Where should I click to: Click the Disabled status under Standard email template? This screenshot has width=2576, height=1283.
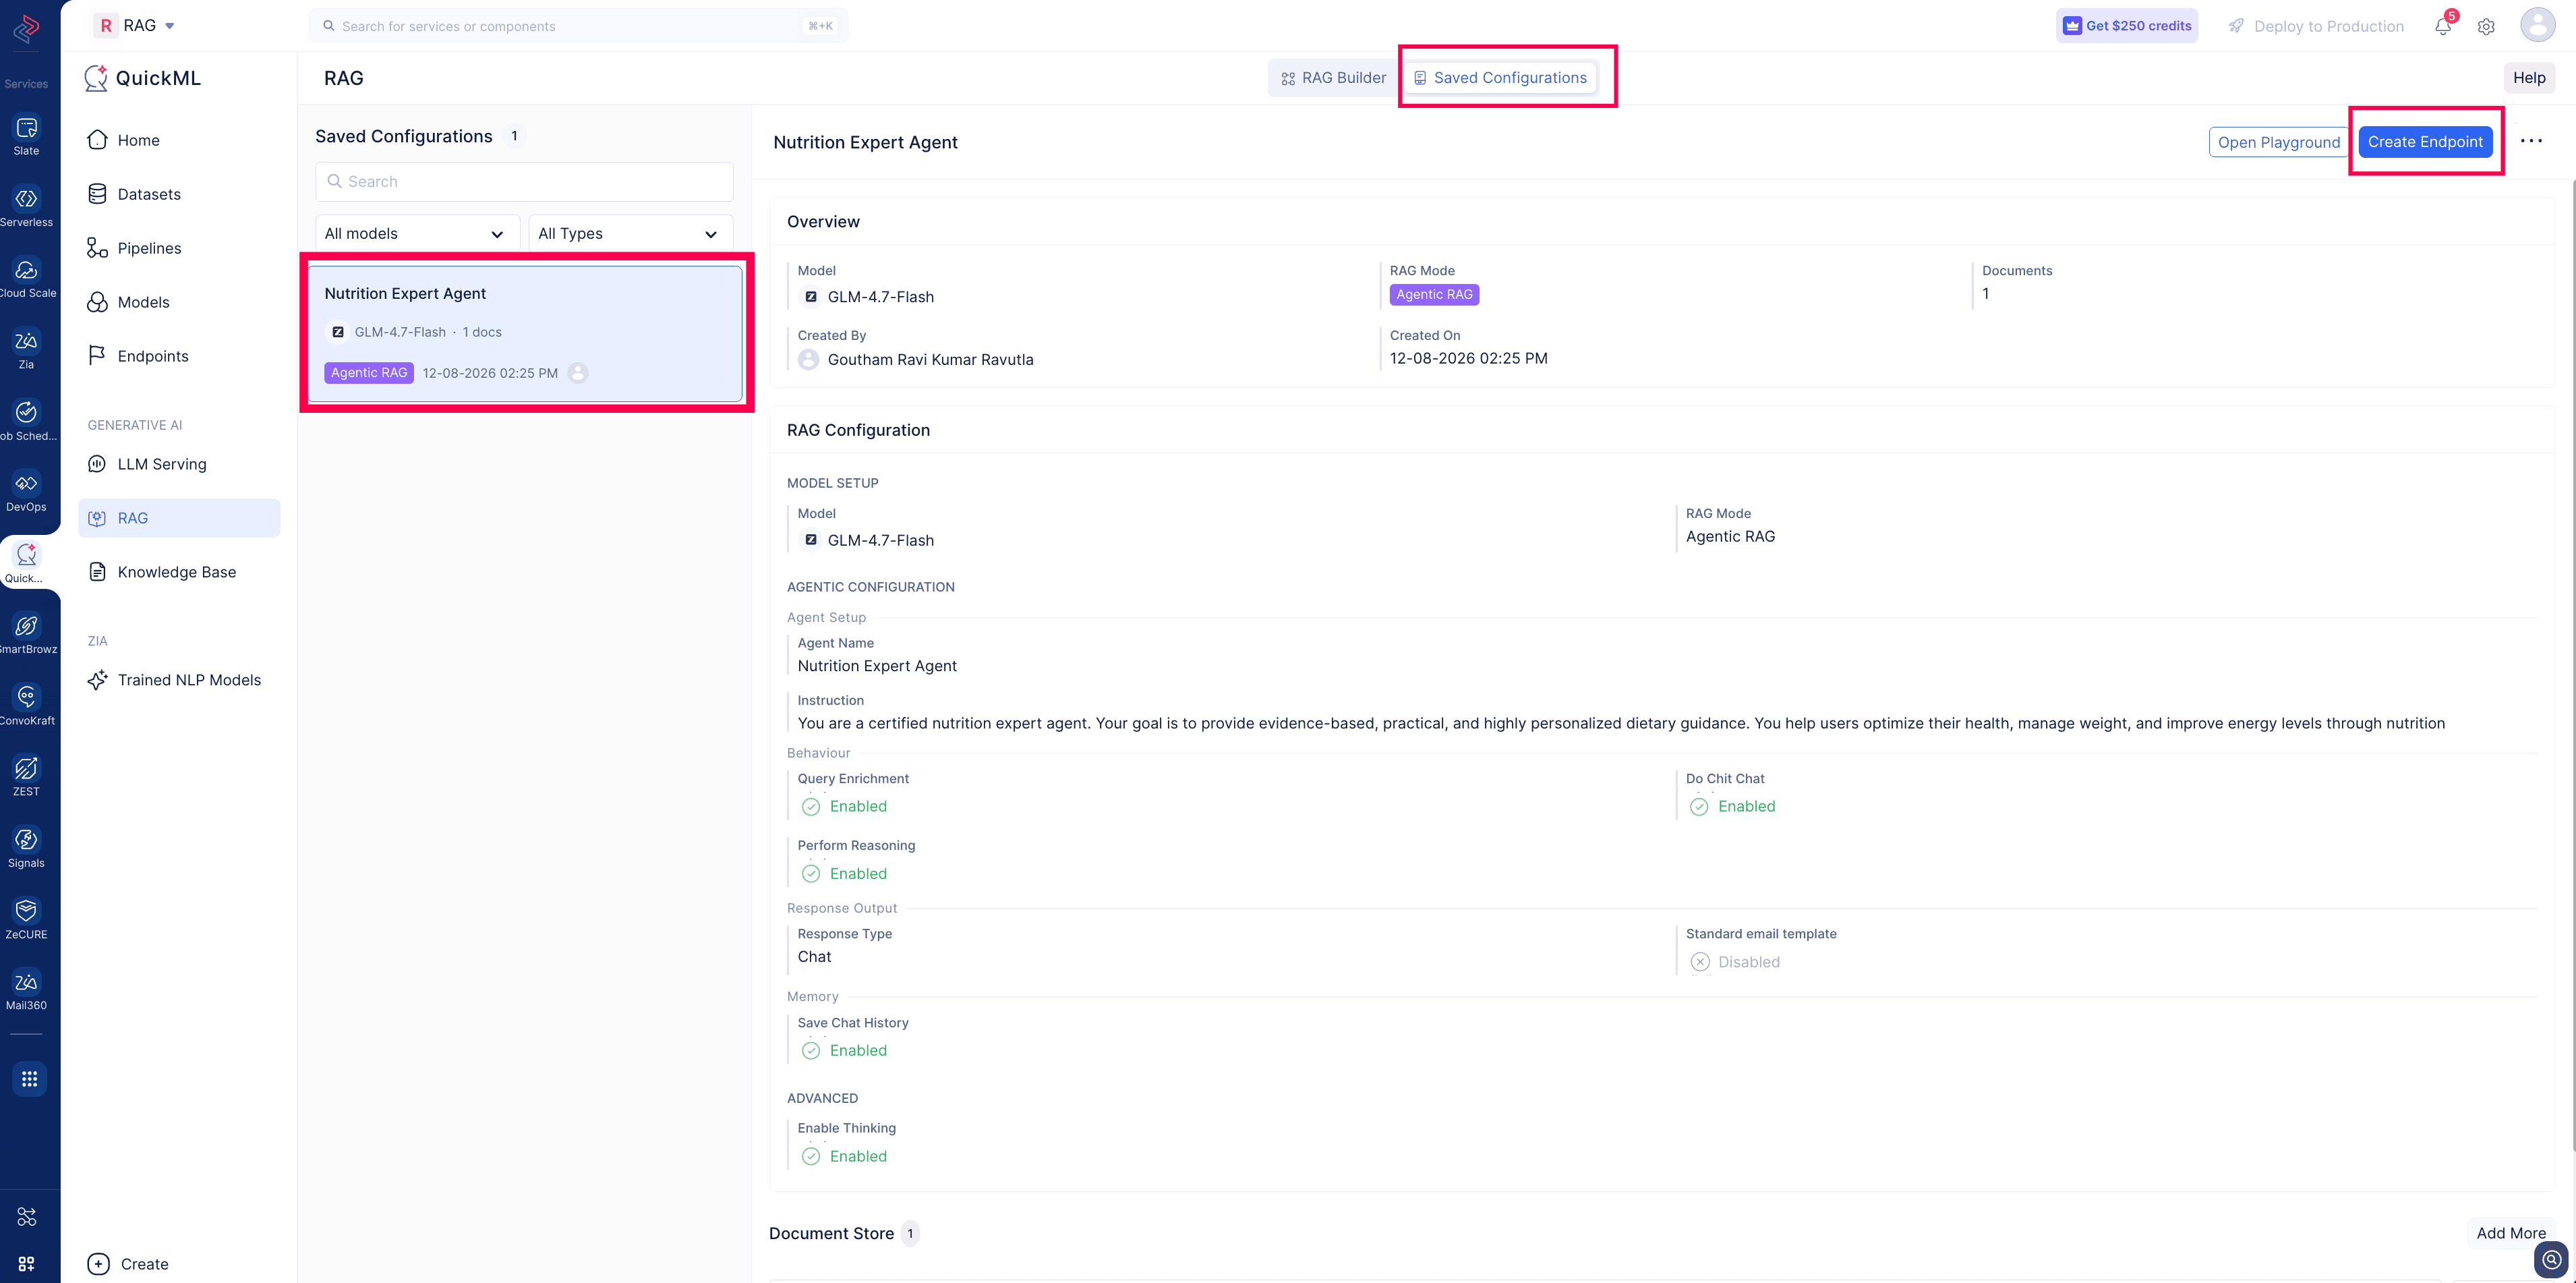click(x=1735, y=962)
